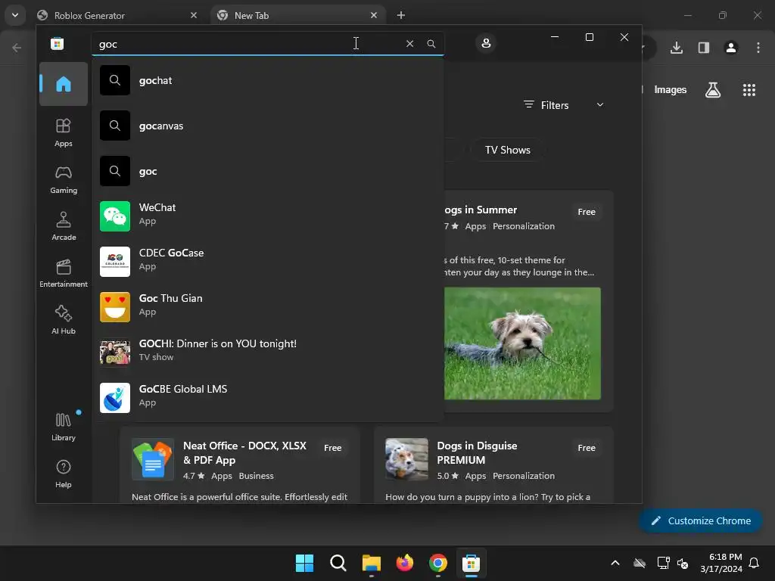Toggle Chrome side panel icon
775x581 pixels.
[x=704, y=48]
